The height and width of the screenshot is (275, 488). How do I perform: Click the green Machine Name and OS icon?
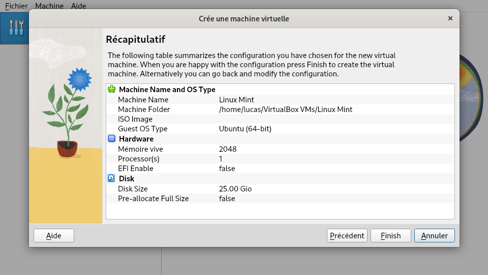pyautogui.click(x=112, y=90)
